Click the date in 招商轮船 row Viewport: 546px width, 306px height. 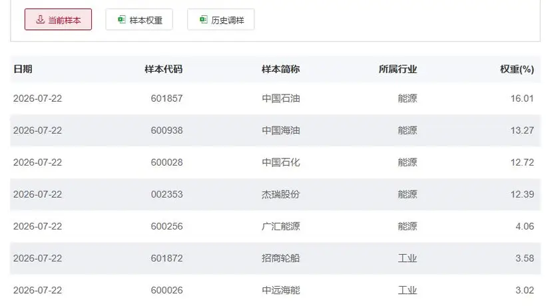[37, 258]
